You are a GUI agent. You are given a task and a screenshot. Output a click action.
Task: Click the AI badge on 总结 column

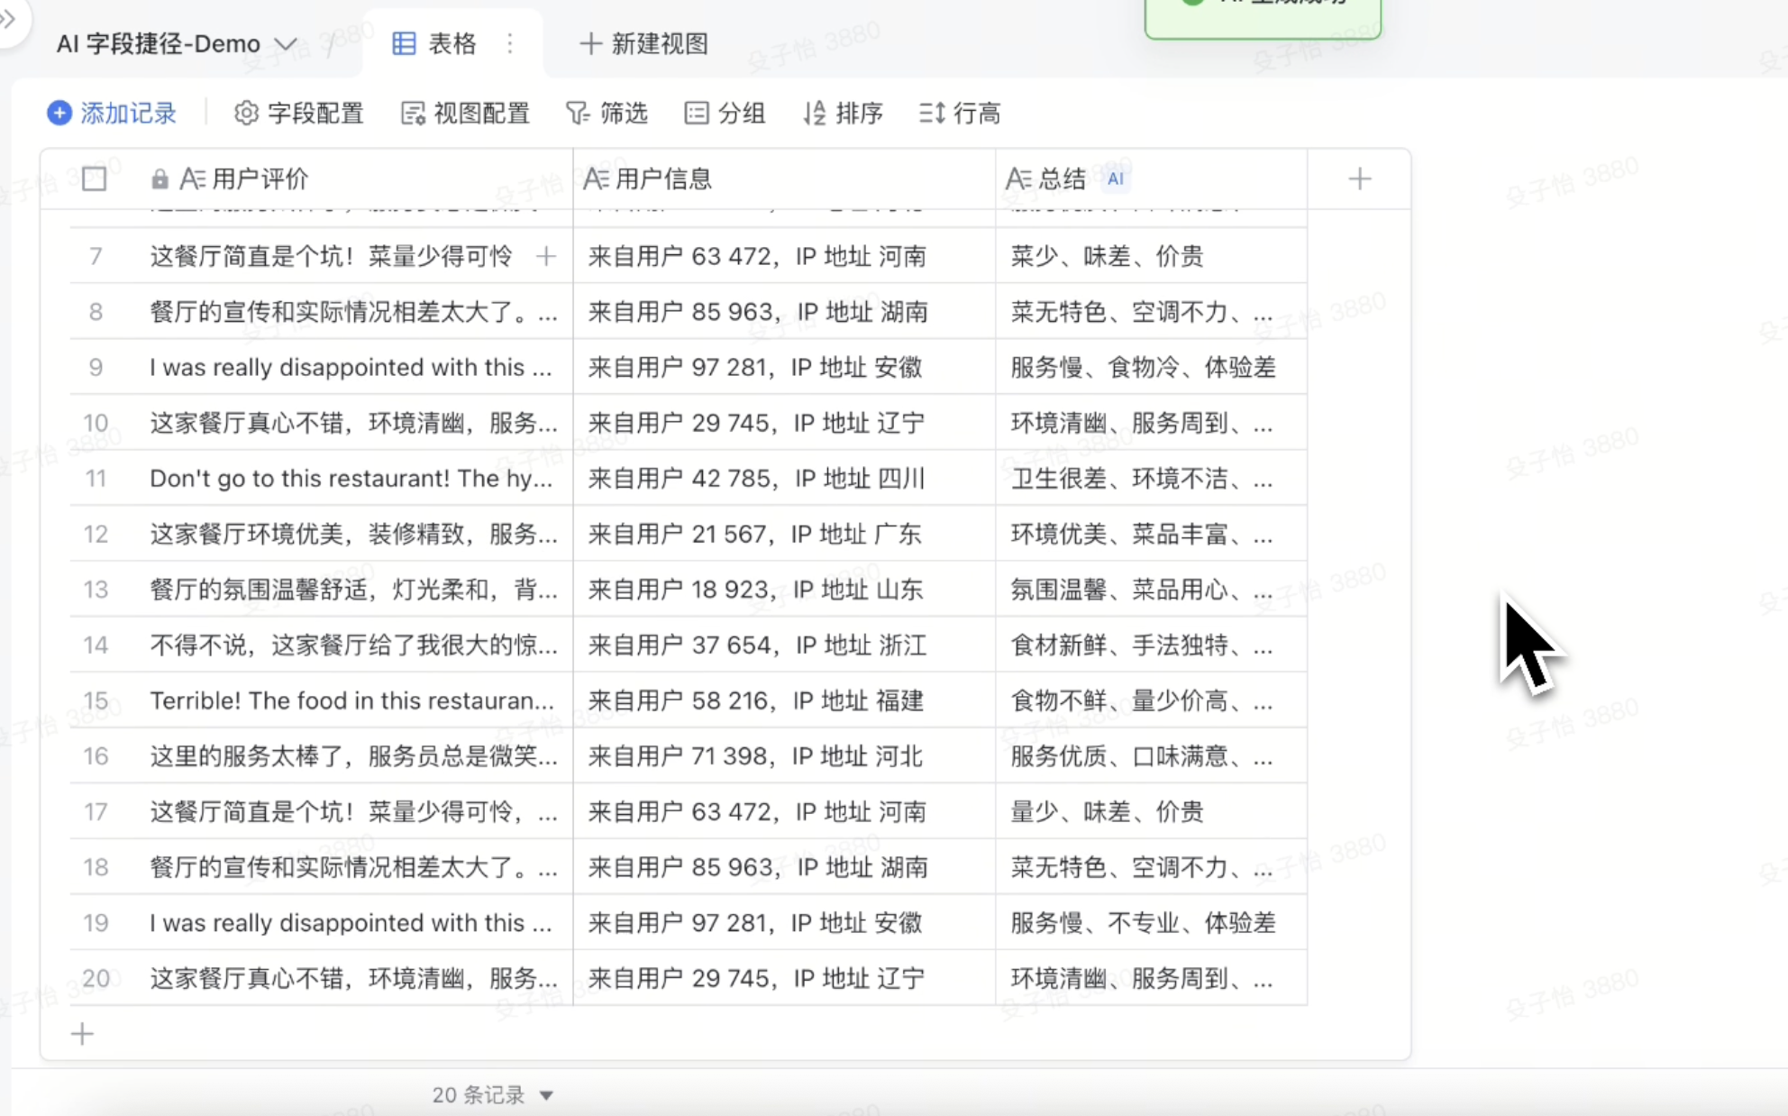[x=1115, y=178]
